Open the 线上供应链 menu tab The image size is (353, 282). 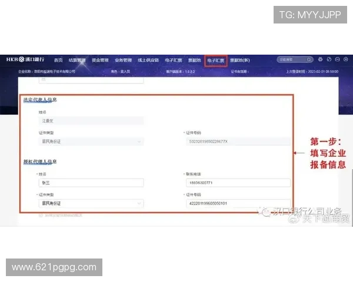(148, 60)
